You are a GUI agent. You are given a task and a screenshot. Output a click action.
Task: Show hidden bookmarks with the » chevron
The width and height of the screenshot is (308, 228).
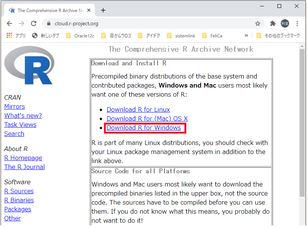(x=246, y=36)
